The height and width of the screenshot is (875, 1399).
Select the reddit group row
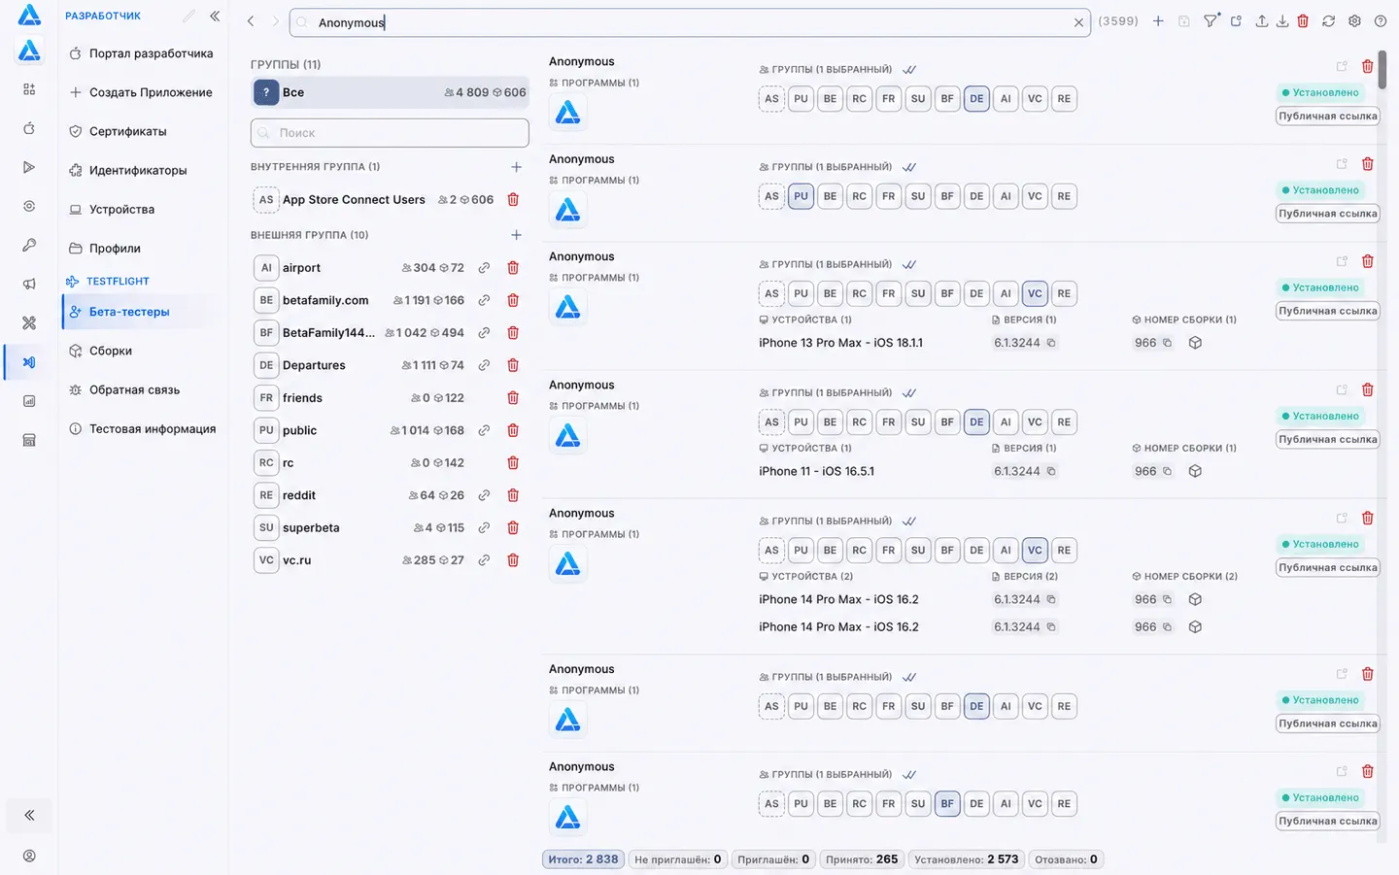[390, 495]
